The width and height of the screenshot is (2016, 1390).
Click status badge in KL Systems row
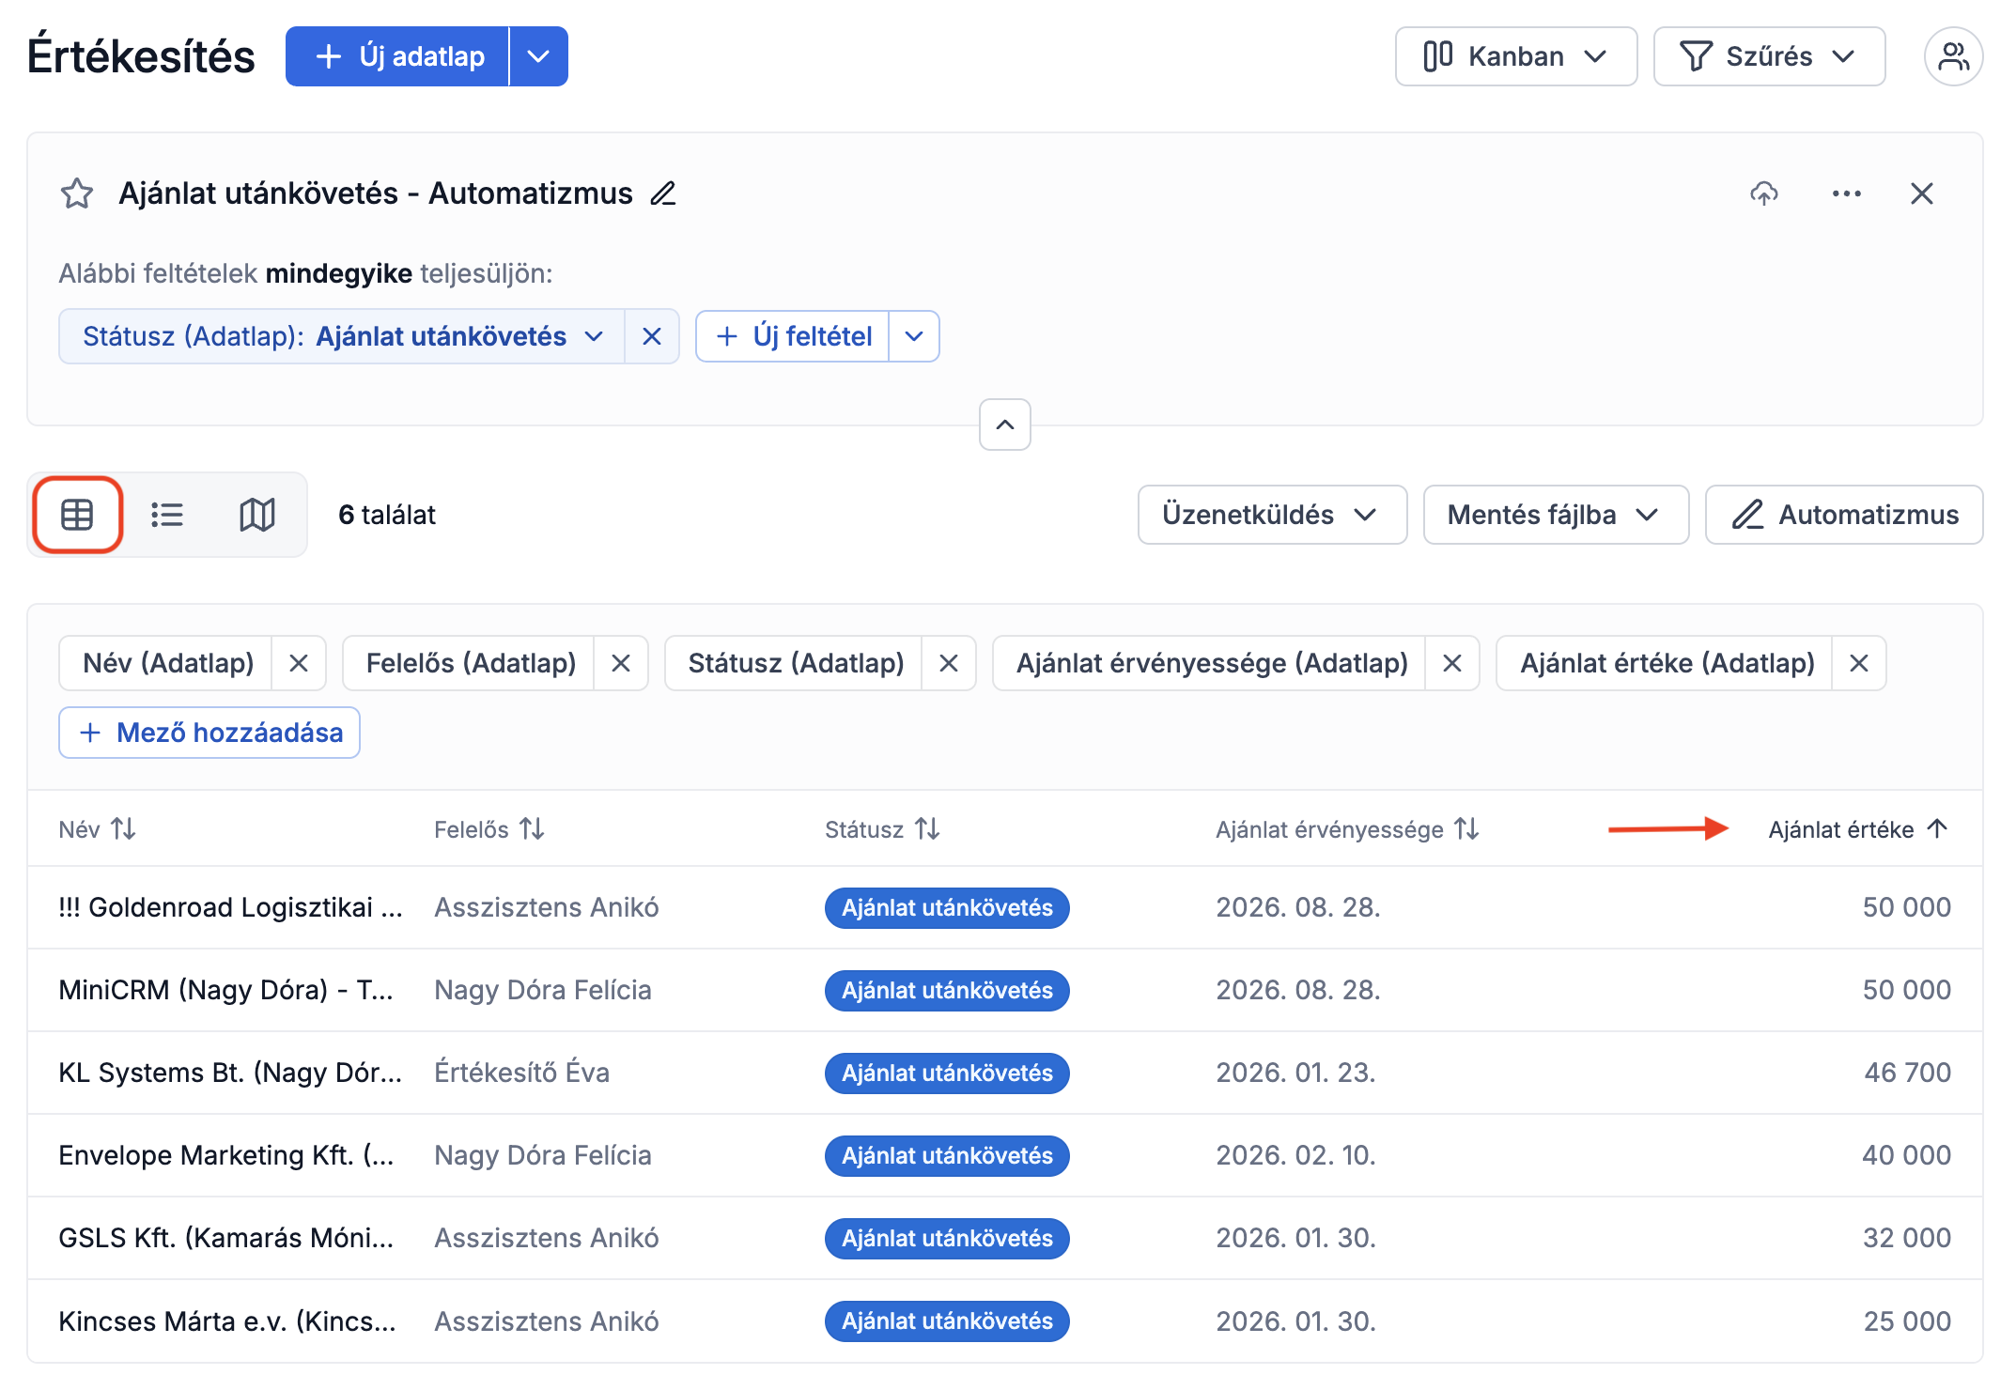tap(947, 1073)
